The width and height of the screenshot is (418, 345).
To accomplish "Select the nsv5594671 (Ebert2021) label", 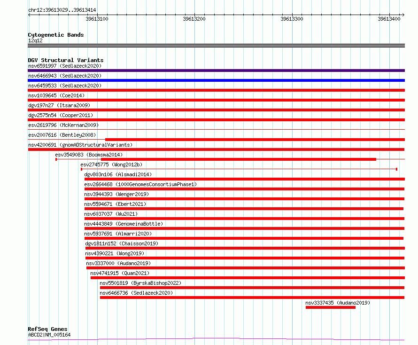I will coord(115,204).
